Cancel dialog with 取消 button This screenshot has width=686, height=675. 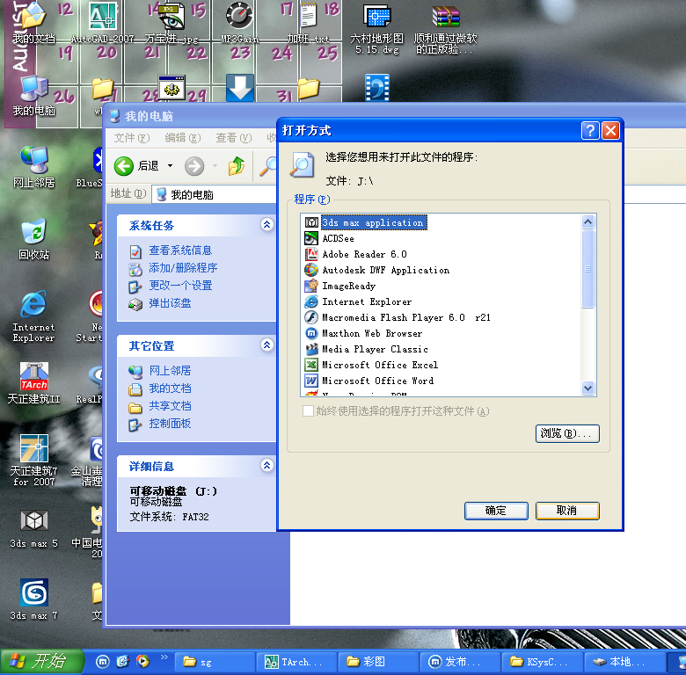(567, 511)
